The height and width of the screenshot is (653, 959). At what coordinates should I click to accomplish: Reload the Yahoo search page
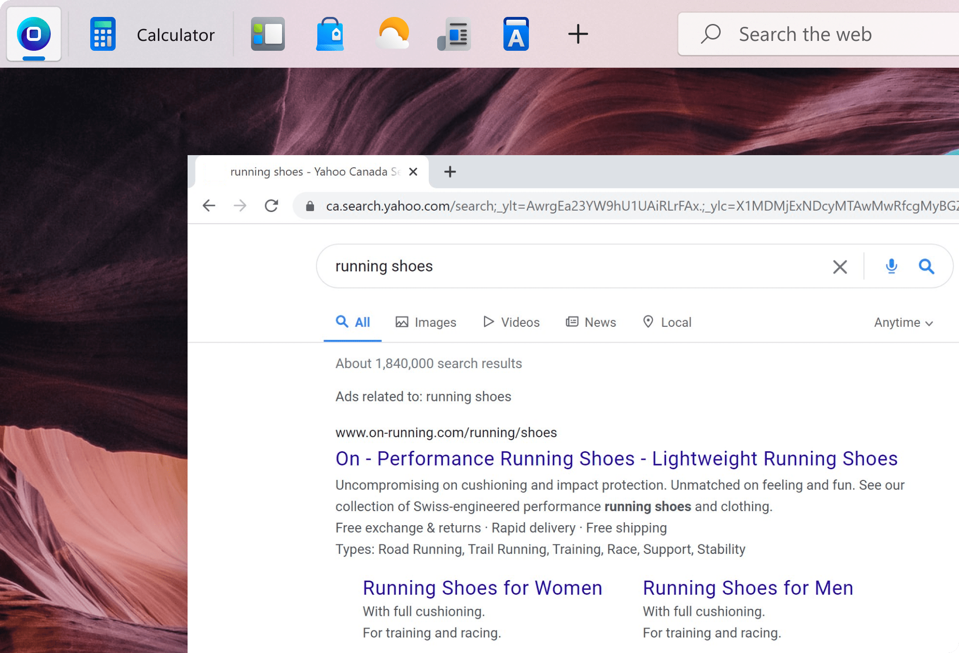coord(271,206)
